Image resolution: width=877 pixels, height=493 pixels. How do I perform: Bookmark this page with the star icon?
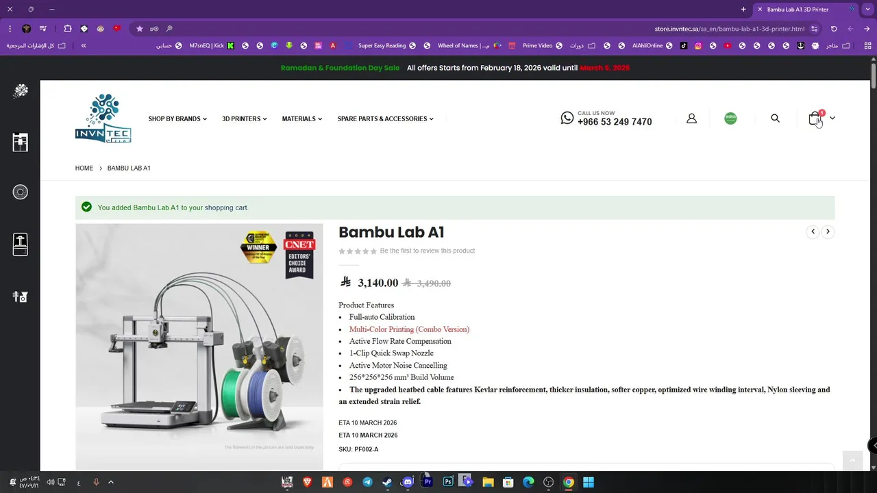tap(140, 29)
